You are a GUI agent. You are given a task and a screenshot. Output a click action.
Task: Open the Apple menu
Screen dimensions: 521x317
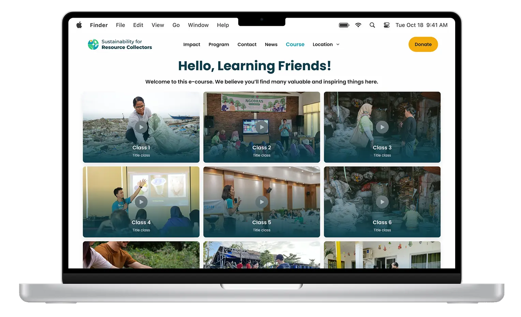coord(79,25)
